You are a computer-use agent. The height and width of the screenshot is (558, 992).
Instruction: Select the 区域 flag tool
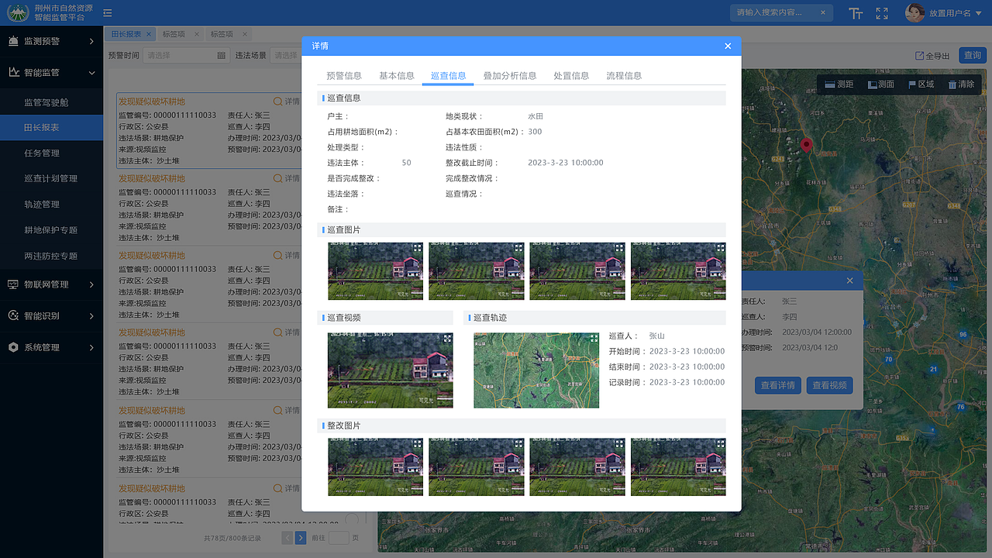[921, 84]
